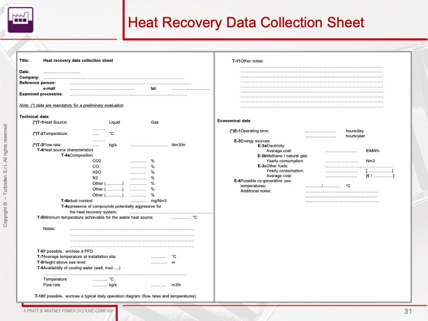Select Liquid as the heat source
This screenshot has width=428, height=321.
(115, 122)
